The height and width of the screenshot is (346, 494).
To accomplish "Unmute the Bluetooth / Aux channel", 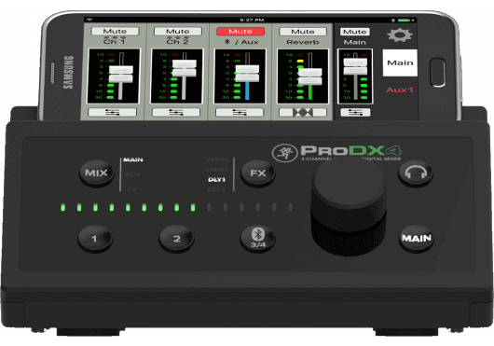I will pos(240,31).
